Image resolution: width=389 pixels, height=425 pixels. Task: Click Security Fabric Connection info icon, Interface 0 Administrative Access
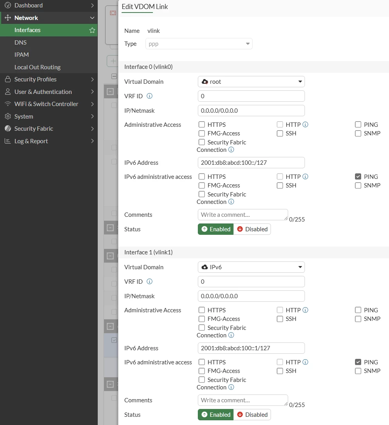tap(231, 149)
